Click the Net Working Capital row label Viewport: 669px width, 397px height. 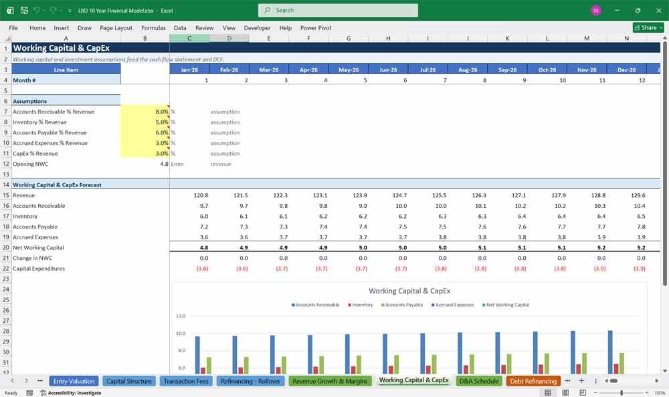[x=38, y=248]
